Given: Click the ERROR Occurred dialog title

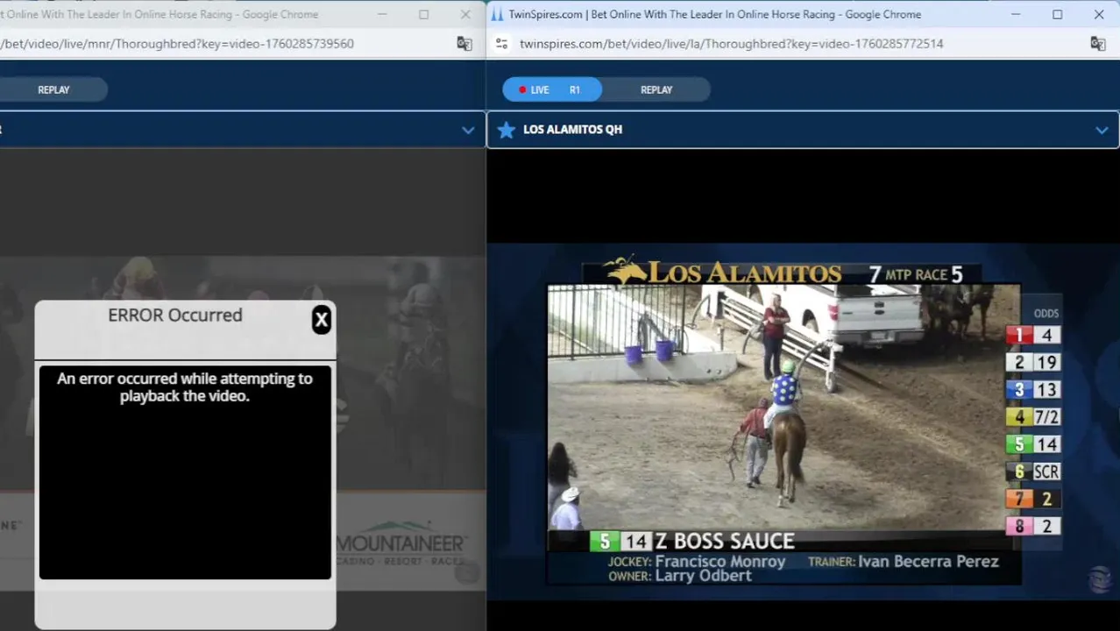Looking at the screenshot, I should 175,315.
